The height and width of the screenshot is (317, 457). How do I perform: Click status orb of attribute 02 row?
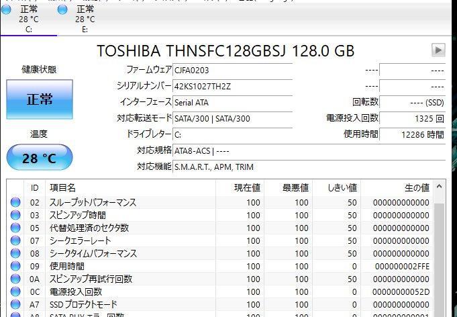pos(15,202)
